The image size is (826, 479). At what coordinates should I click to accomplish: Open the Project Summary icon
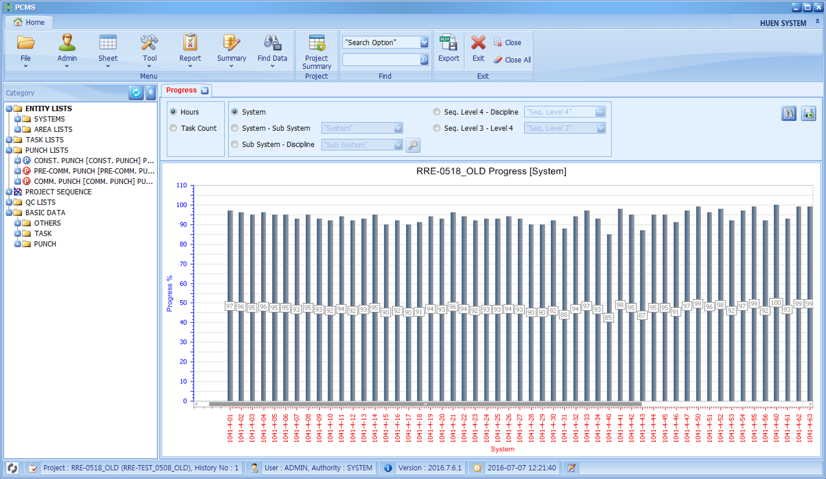click(316, 44)
